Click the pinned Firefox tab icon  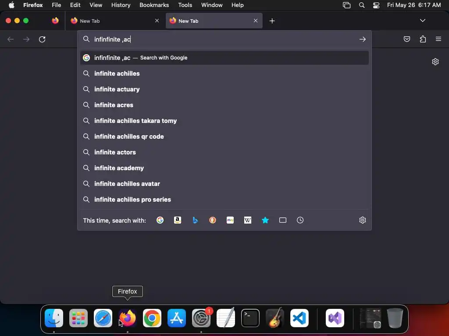tap(55, 21)
